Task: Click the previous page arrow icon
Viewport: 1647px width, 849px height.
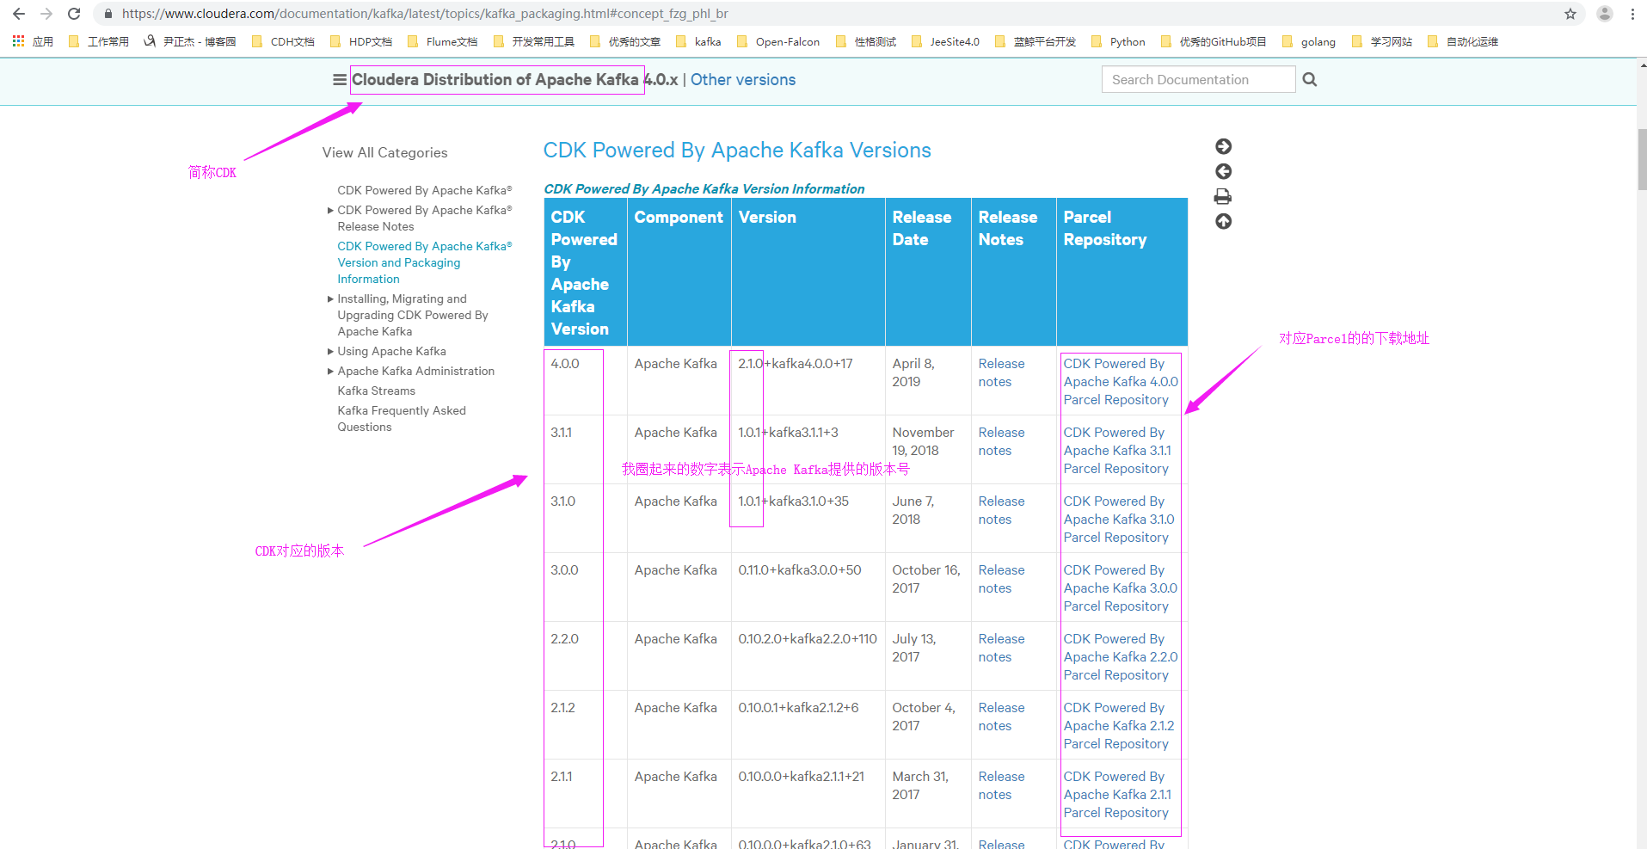Action: point(1223,171)
